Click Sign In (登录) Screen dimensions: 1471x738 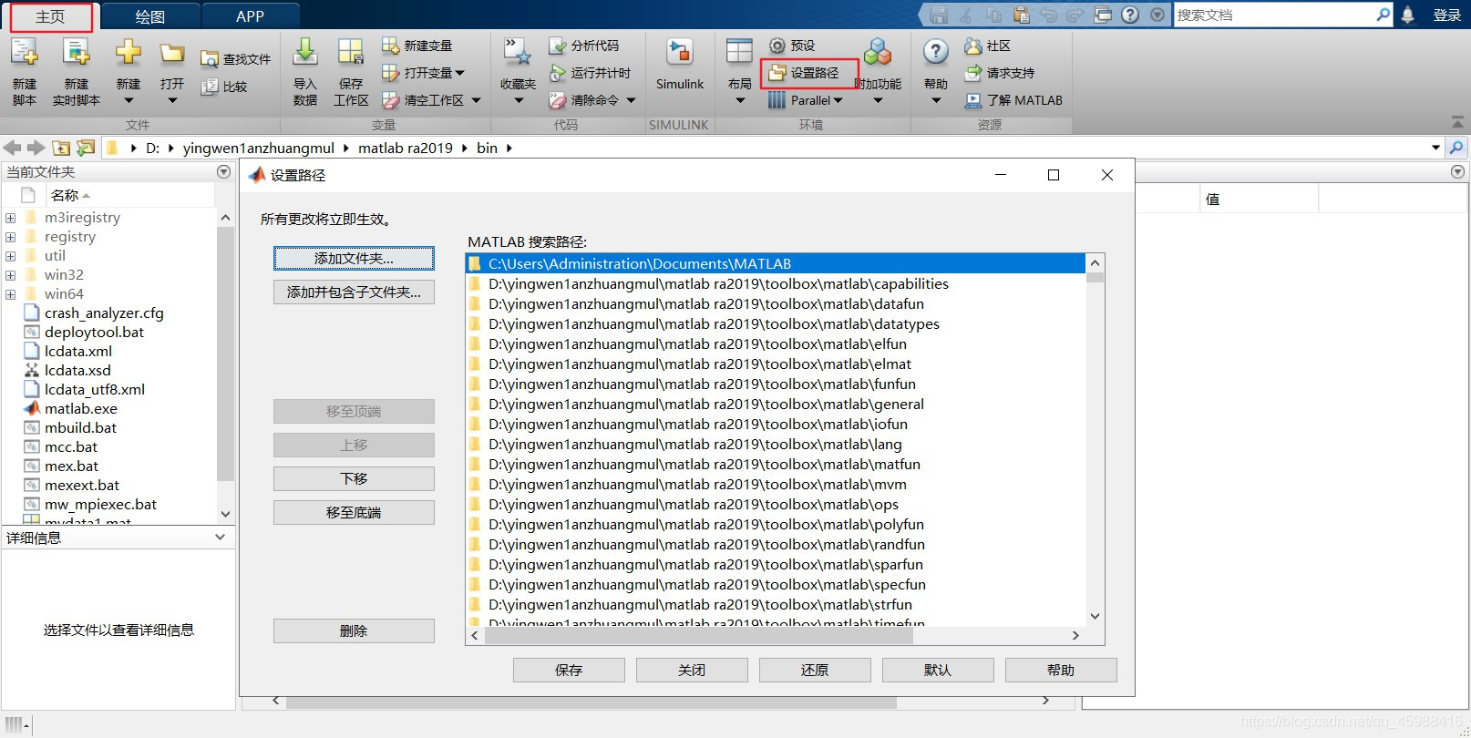coord(1447,15)
